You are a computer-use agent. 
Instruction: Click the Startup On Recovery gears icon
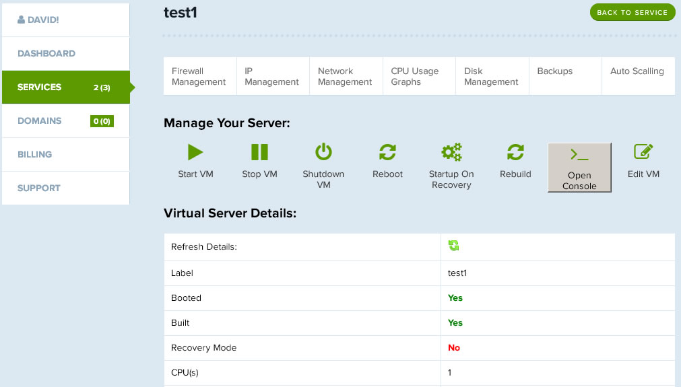coord(452,152)
